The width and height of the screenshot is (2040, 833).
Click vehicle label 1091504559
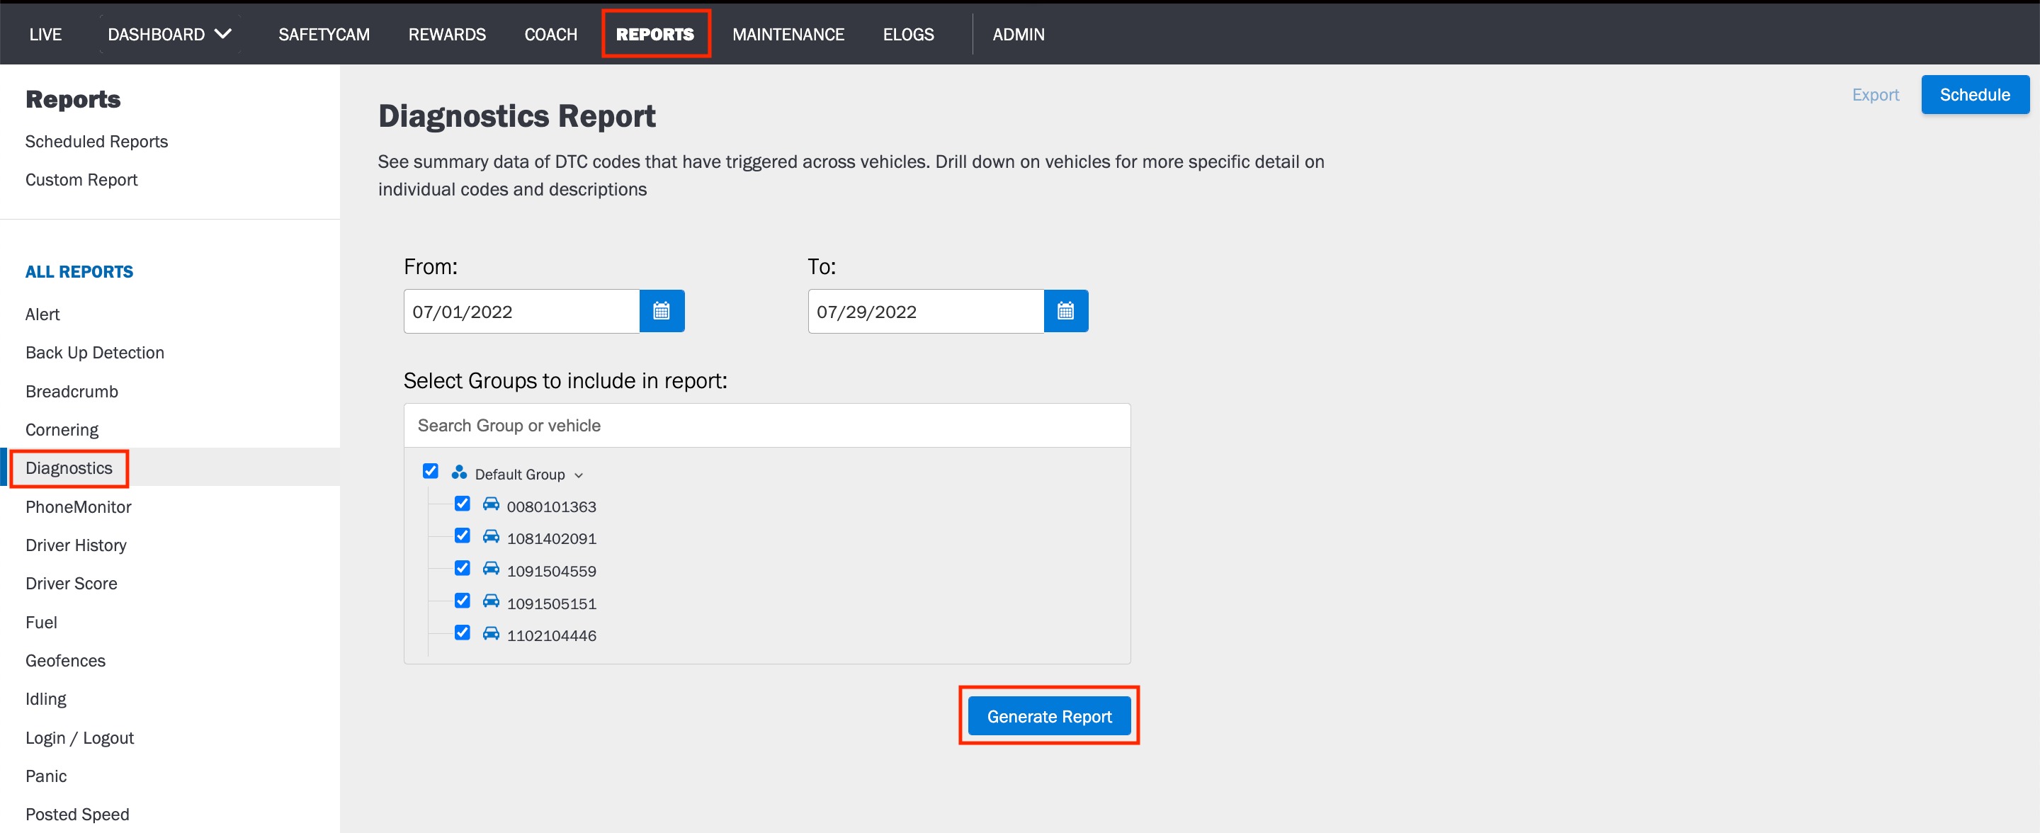pos(551,571)
